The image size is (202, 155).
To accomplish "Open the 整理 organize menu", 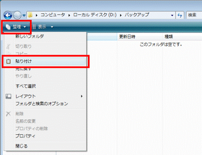I will (16, 27).
